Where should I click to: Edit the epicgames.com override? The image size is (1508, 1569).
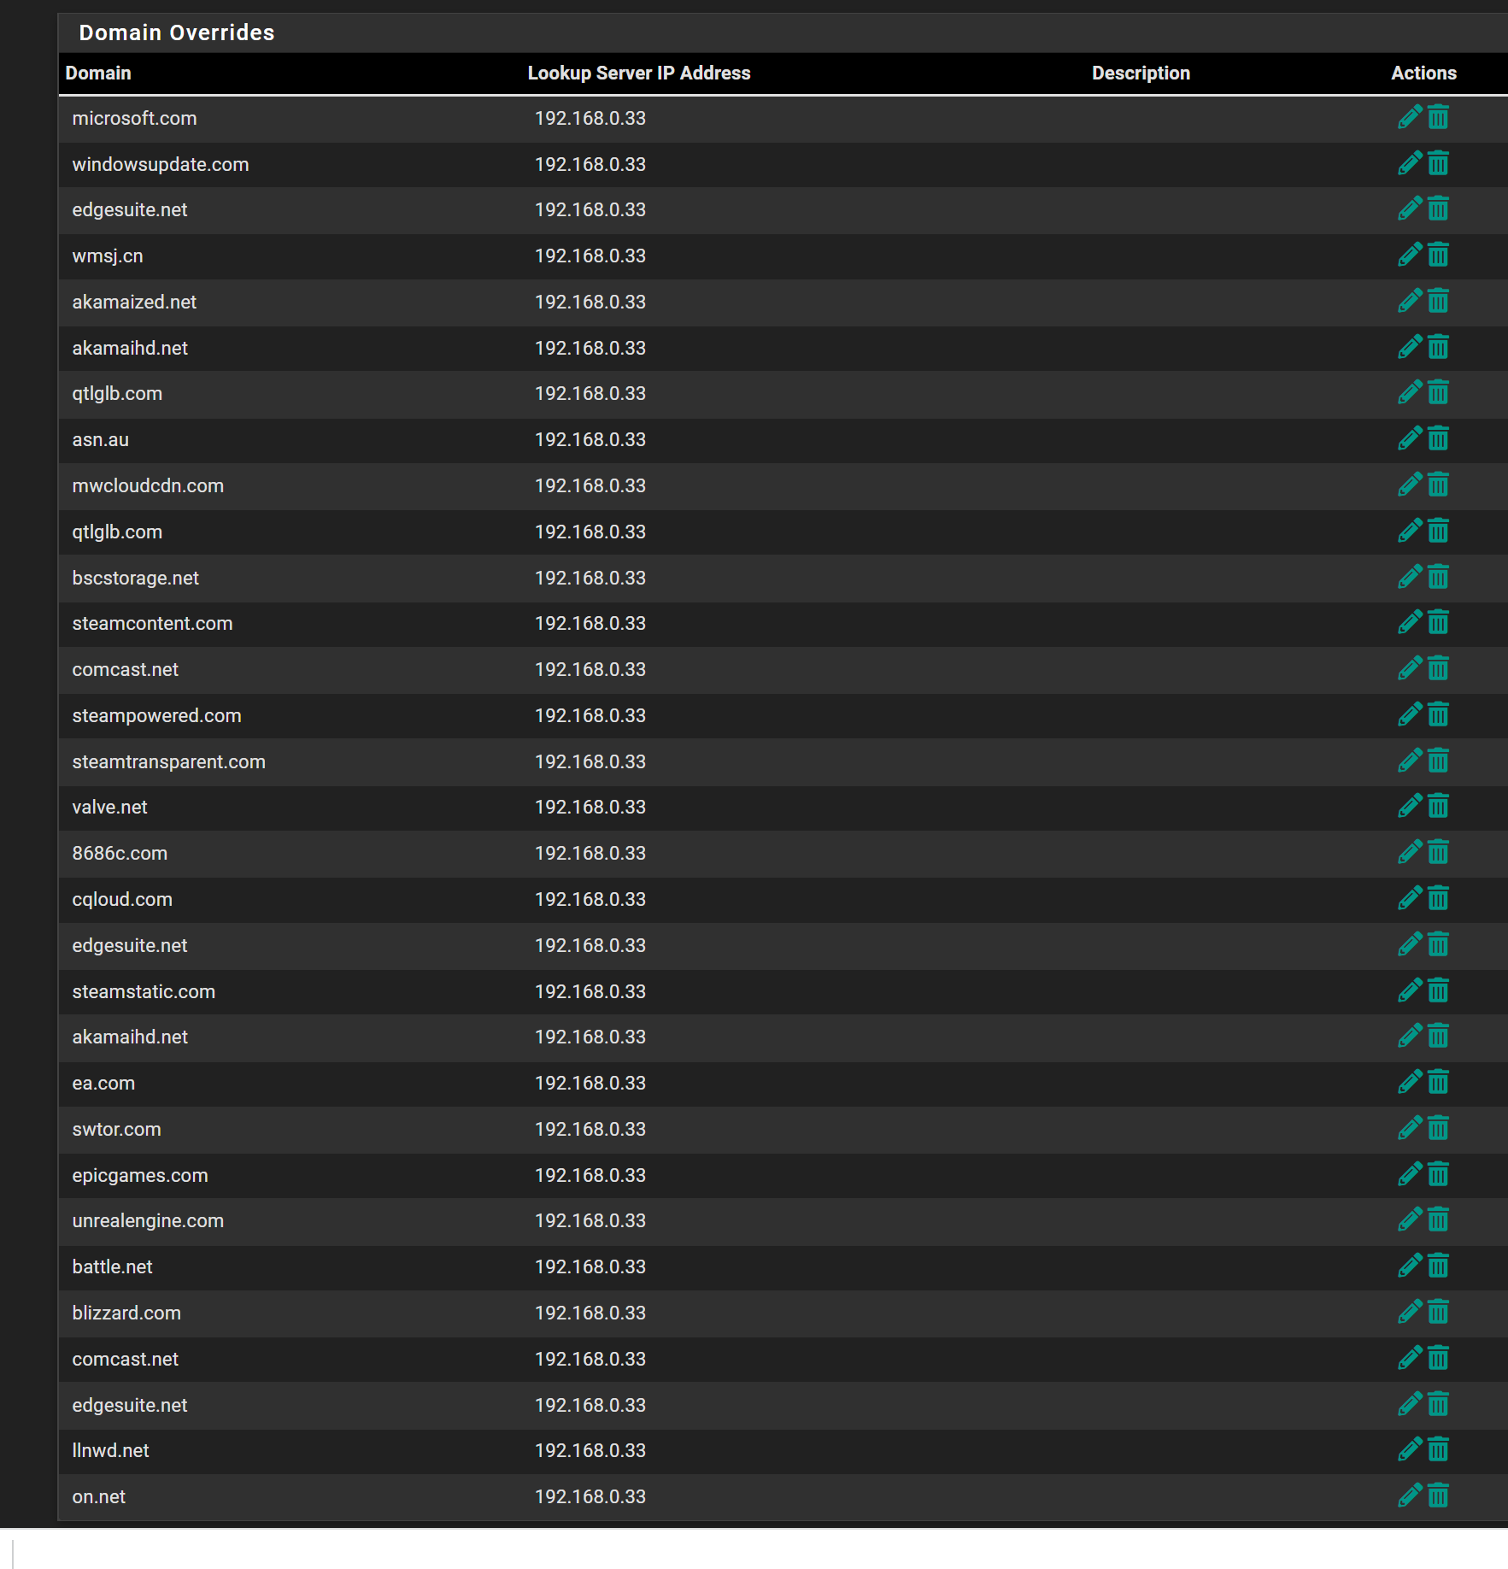coord(1410,1174)
